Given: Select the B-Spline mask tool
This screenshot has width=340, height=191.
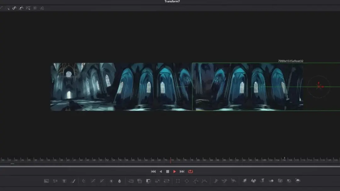Looking at the screenshot, I should (x=204, y=181).
